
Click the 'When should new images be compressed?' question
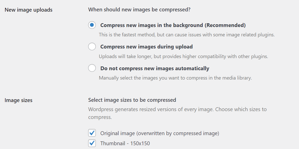pos(139,10)
